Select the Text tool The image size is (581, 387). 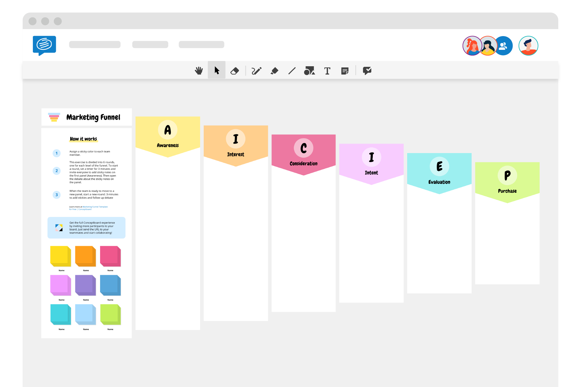327,70
